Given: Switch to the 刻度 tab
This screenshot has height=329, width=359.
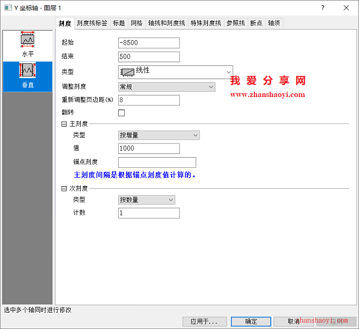Looking at the screenshot, I should [x=65, y=23].
